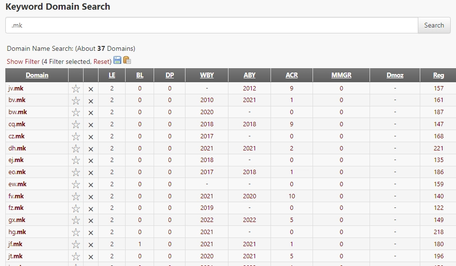
Task: Focus the keyword search input field
Action: click(x=212, y=26)
